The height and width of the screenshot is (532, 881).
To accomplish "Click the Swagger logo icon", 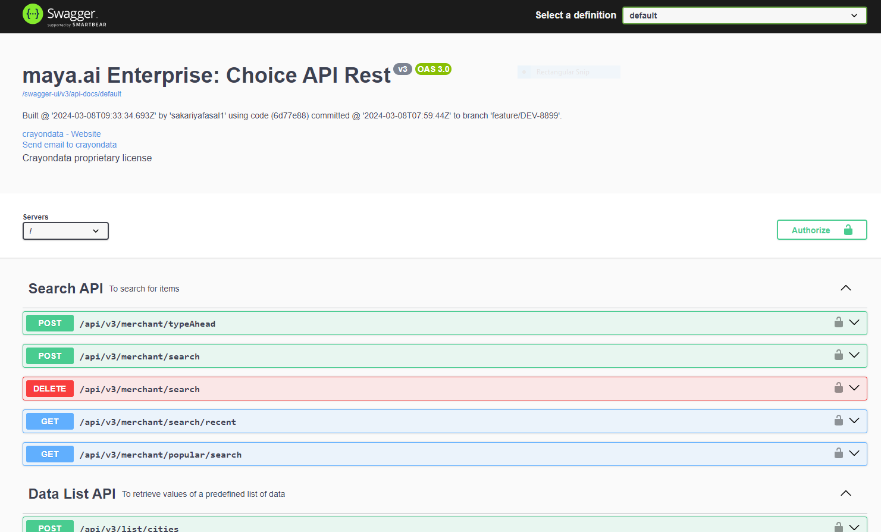I will 33,14.
